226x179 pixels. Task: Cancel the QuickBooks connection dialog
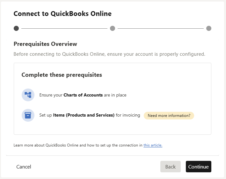click(24, 167)
